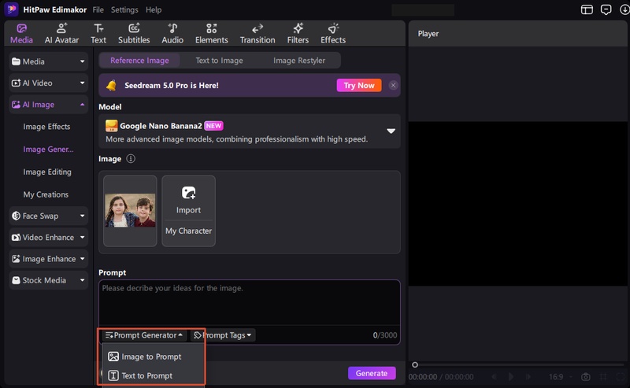Expand the Stock Media section
Image resolution: width=630 pixels, height=388 pixels.
click(48, 280)
